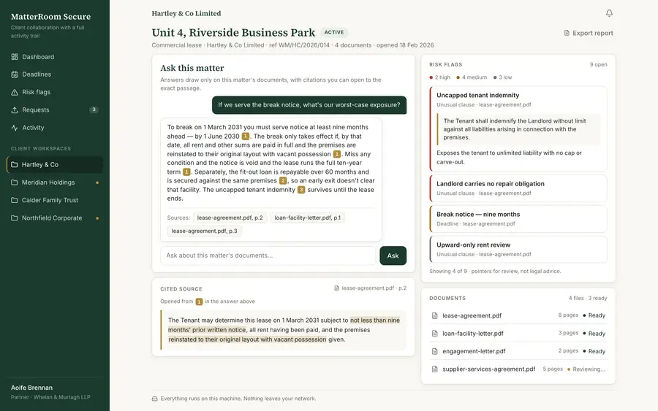Click the Requests upload icon
The width and height of the screenshot is (658, 411).
pos(15,110)
